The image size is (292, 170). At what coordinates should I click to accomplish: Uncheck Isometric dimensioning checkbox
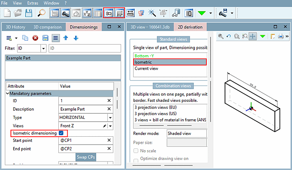[x=61, y=133]
